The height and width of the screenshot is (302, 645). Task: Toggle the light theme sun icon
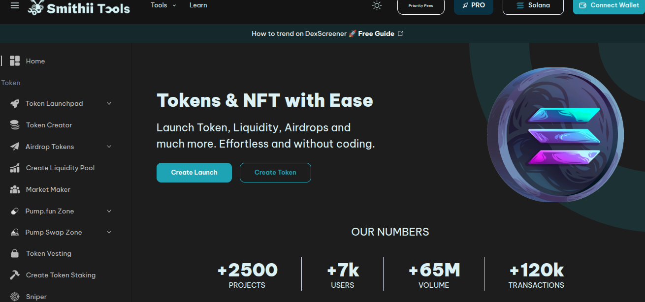[377, 5]
